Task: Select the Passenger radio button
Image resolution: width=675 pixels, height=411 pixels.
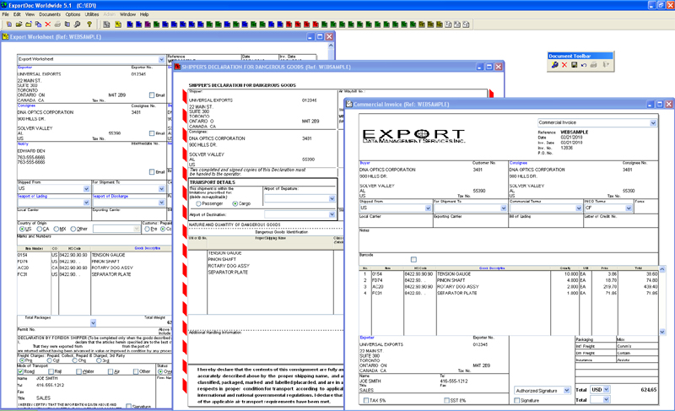Action: [x=198, y=203]
